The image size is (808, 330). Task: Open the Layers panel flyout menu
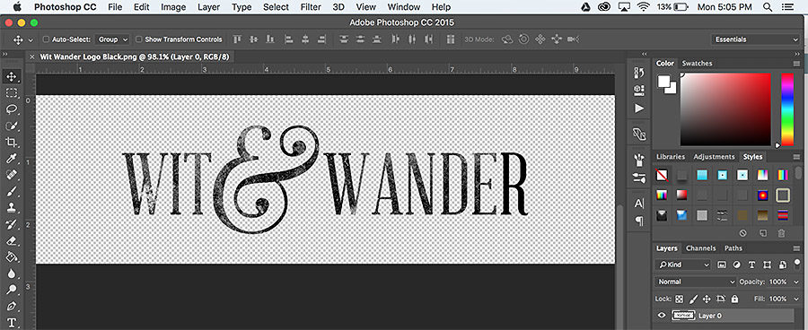[796, 248]
